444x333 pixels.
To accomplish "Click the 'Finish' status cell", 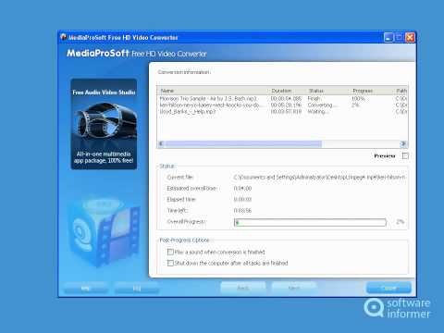I will coord(314,98).
